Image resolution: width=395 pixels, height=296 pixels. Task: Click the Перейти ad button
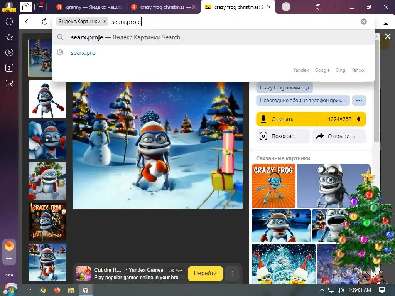click(205, 273)
